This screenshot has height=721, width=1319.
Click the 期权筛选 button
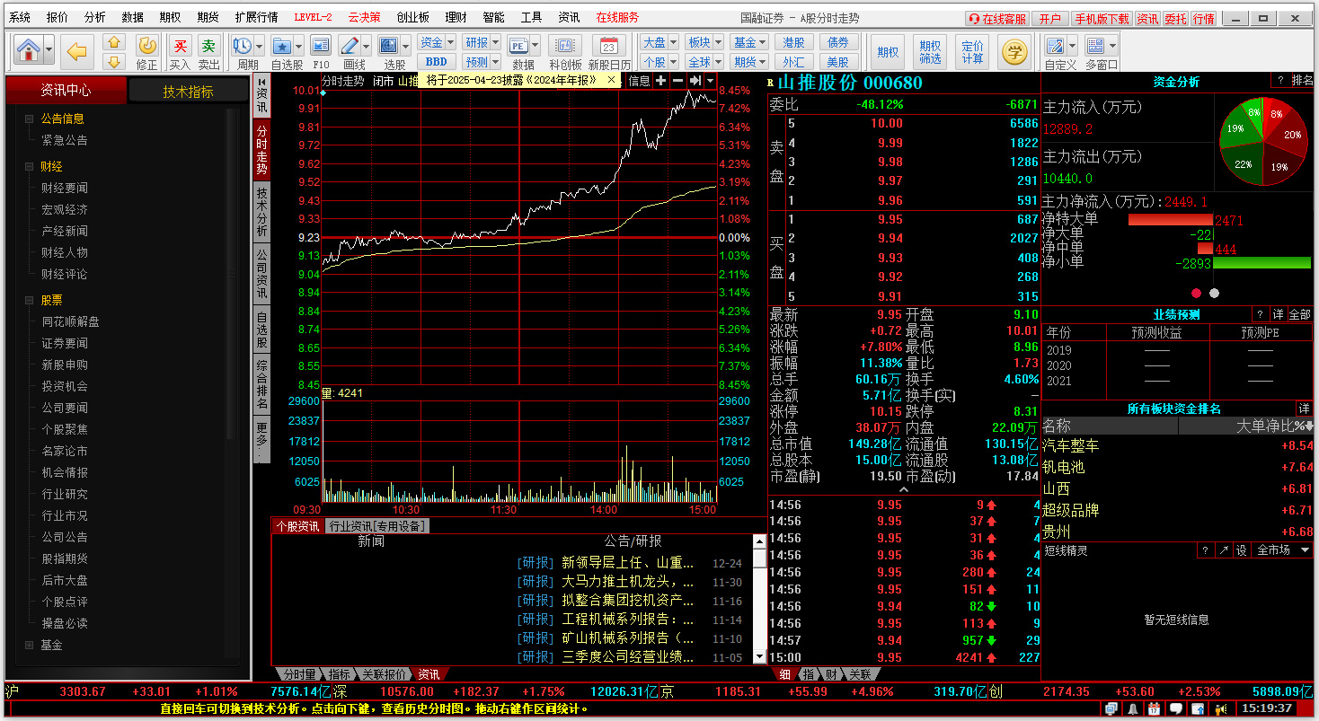pos(931,52)
